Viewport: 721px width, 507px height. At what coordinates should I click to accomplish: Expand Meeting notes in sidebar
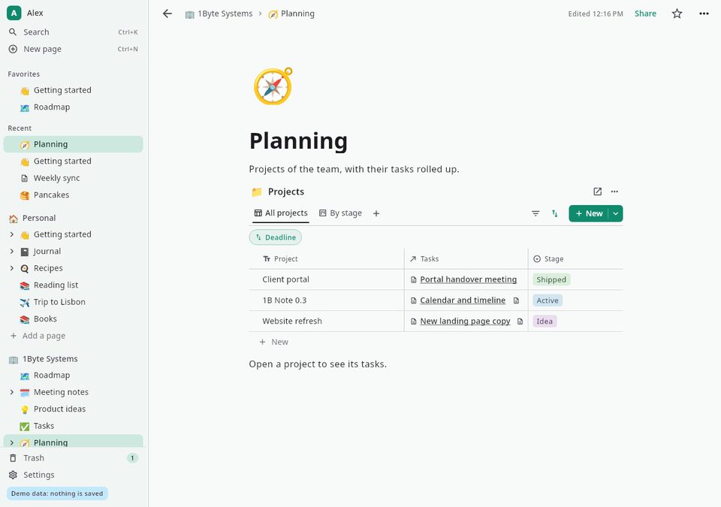pyautogui.click(x=12, y=392)
